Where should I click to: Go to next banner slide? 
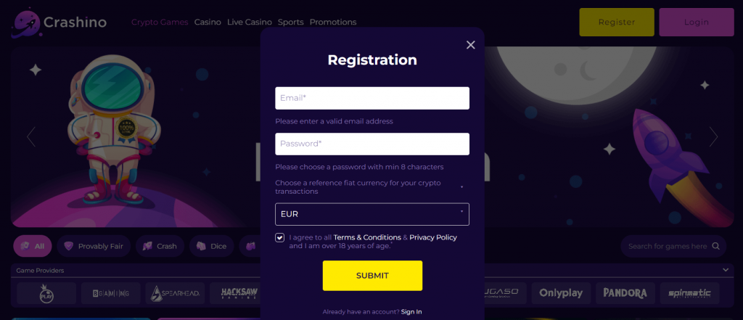713,136
